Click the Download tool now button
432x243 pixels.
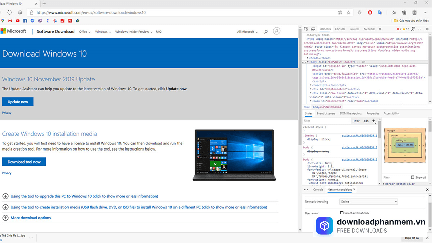[24, 162]
